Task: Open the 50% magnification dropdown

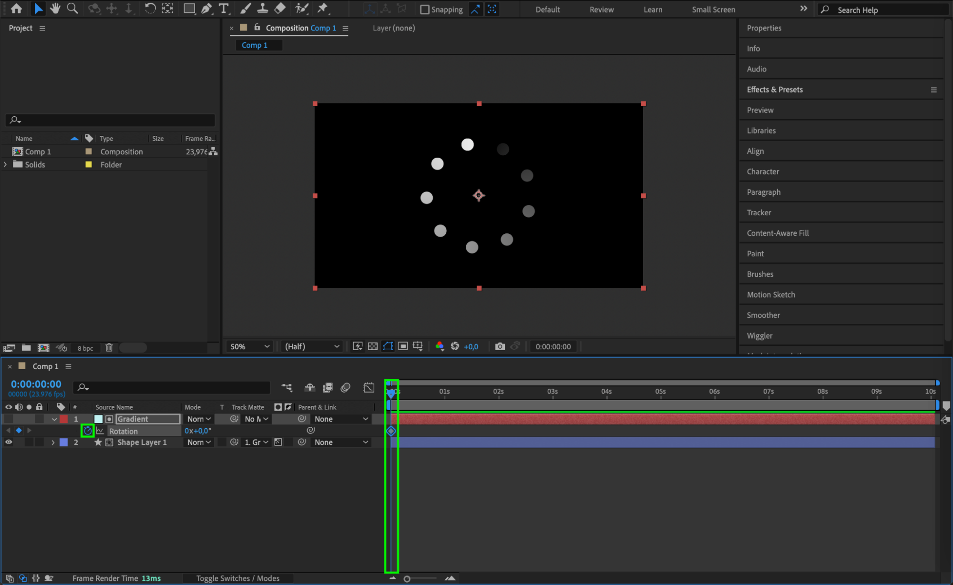Action: tap(249, 346)
